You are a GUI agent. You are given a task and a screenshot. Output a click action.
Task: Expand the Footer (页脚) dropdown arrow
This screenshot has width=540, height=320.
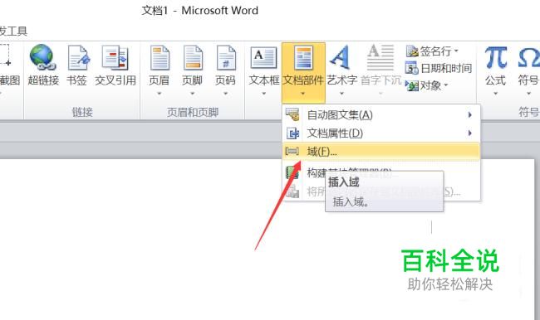[x=193, y=94]
